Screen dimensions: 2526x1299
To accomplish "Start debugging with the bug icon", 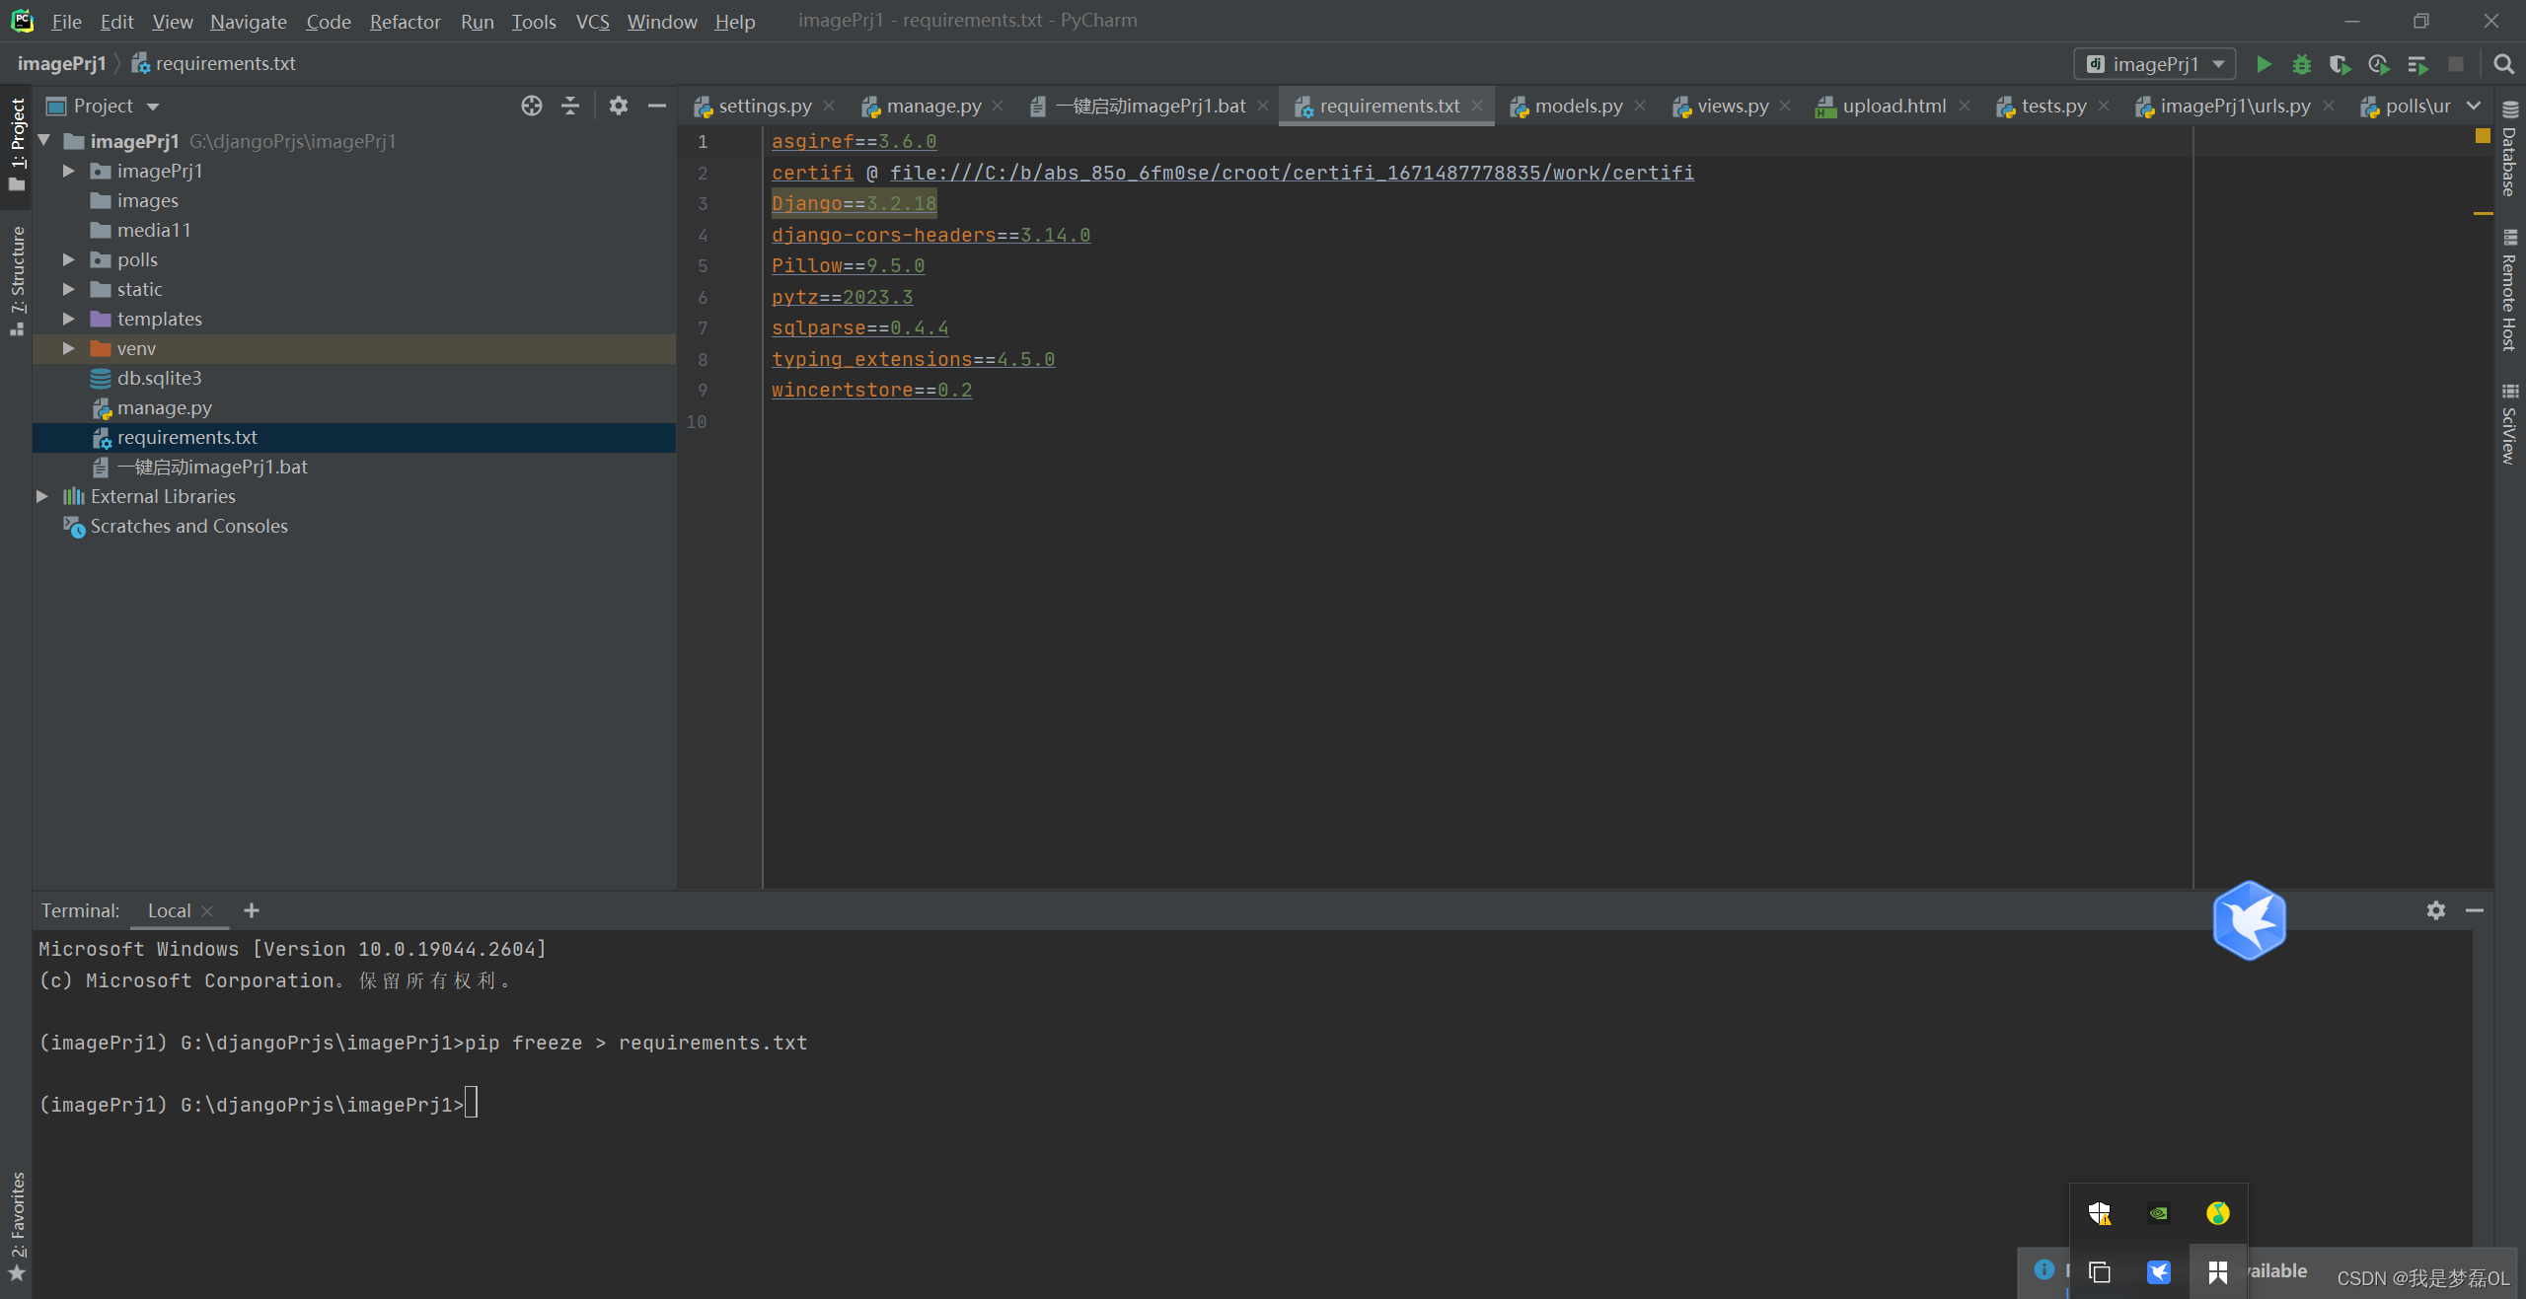I will [2302, 64].
